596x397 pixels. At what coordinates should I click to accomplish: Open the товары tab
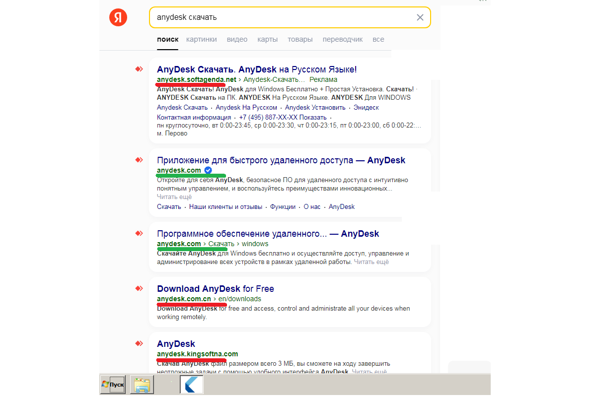[300, 39]
